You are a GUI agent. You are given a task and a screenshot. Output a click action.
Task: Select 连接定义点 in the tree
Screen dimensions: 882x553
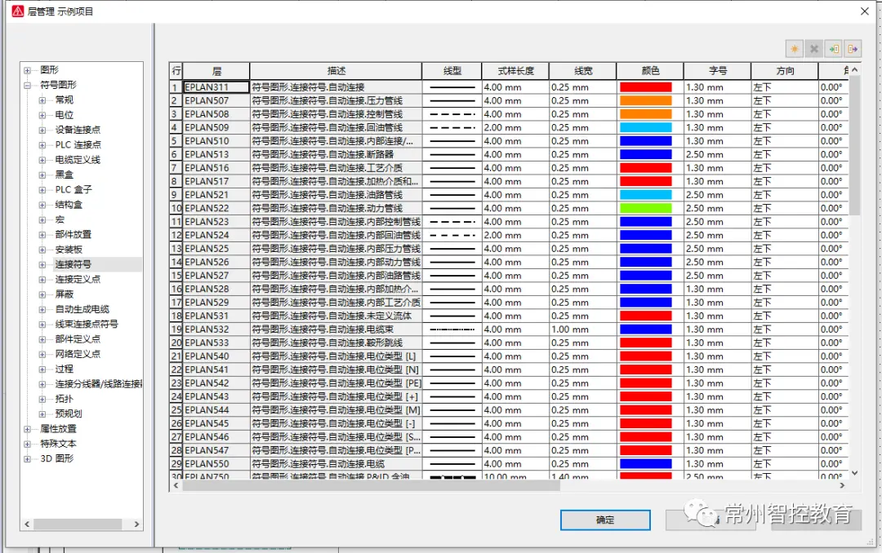tap(78, 279)
